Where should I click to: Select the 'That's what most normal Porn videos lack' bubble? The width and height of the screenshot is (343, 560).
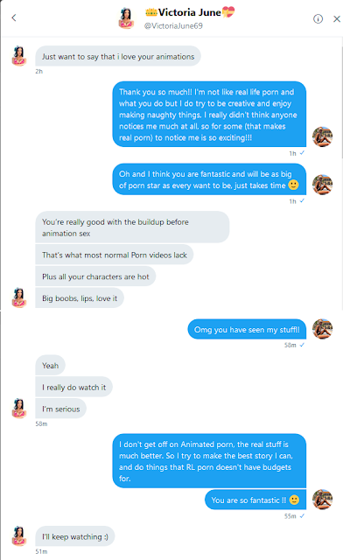(x=115, y=255)
